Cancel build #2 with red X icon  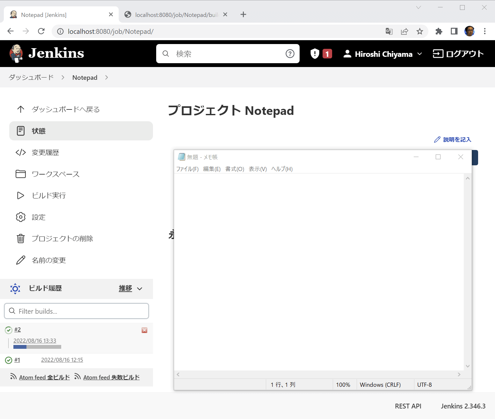144,330
